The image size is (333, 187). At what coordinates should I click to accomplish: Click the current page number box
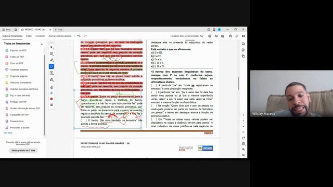coord(244,115)
